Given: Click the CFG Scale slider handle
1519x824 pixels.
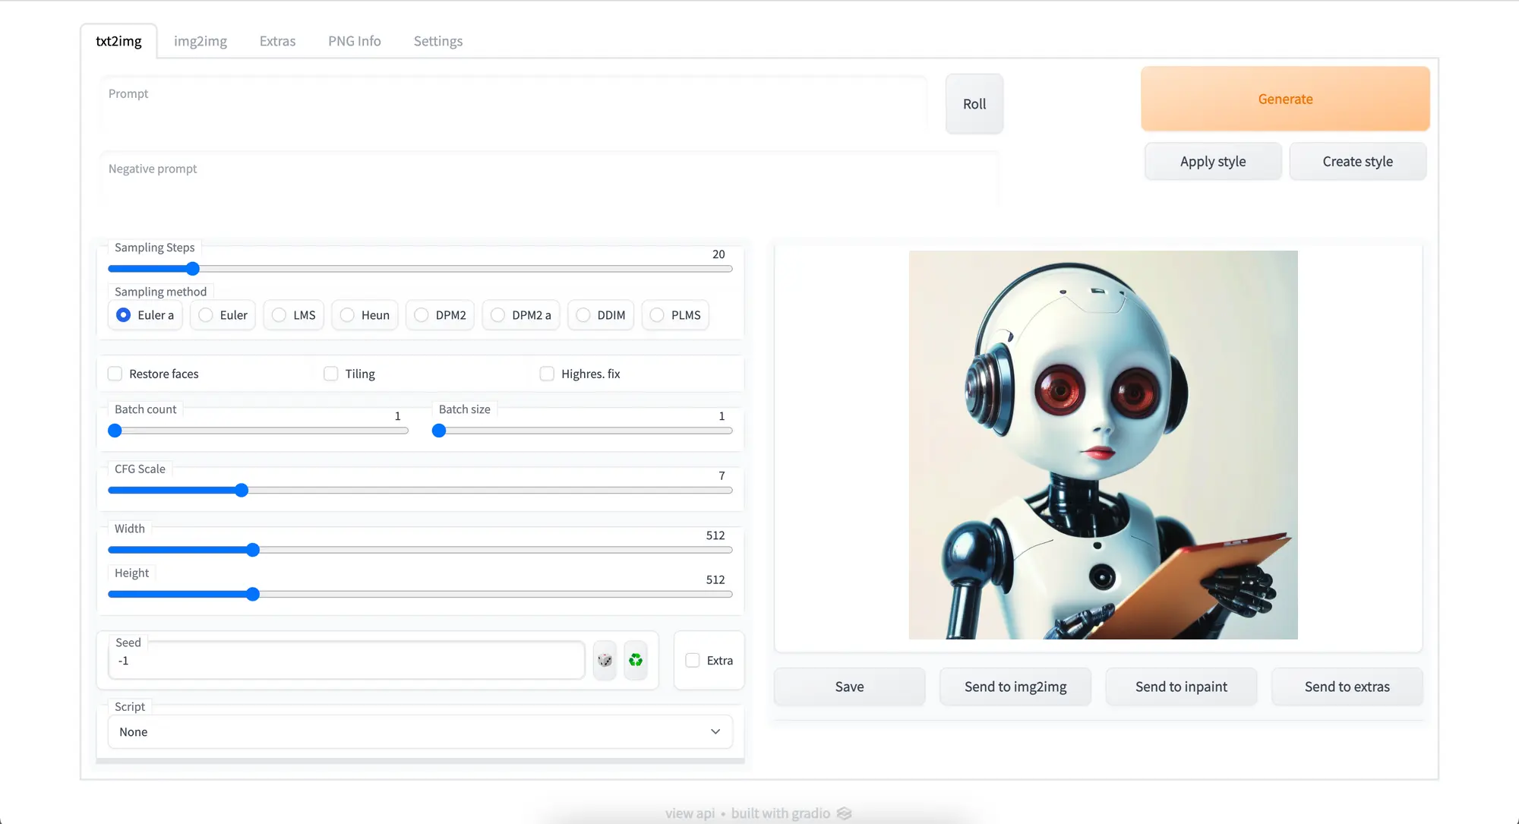Looking at the screenshot, I should tap(242, 491).
